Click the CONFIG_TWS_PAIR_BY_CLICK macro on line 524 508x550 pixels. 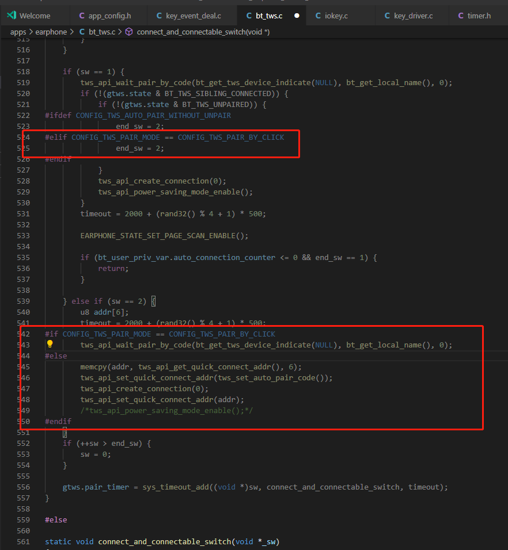[x=230, y=137]
